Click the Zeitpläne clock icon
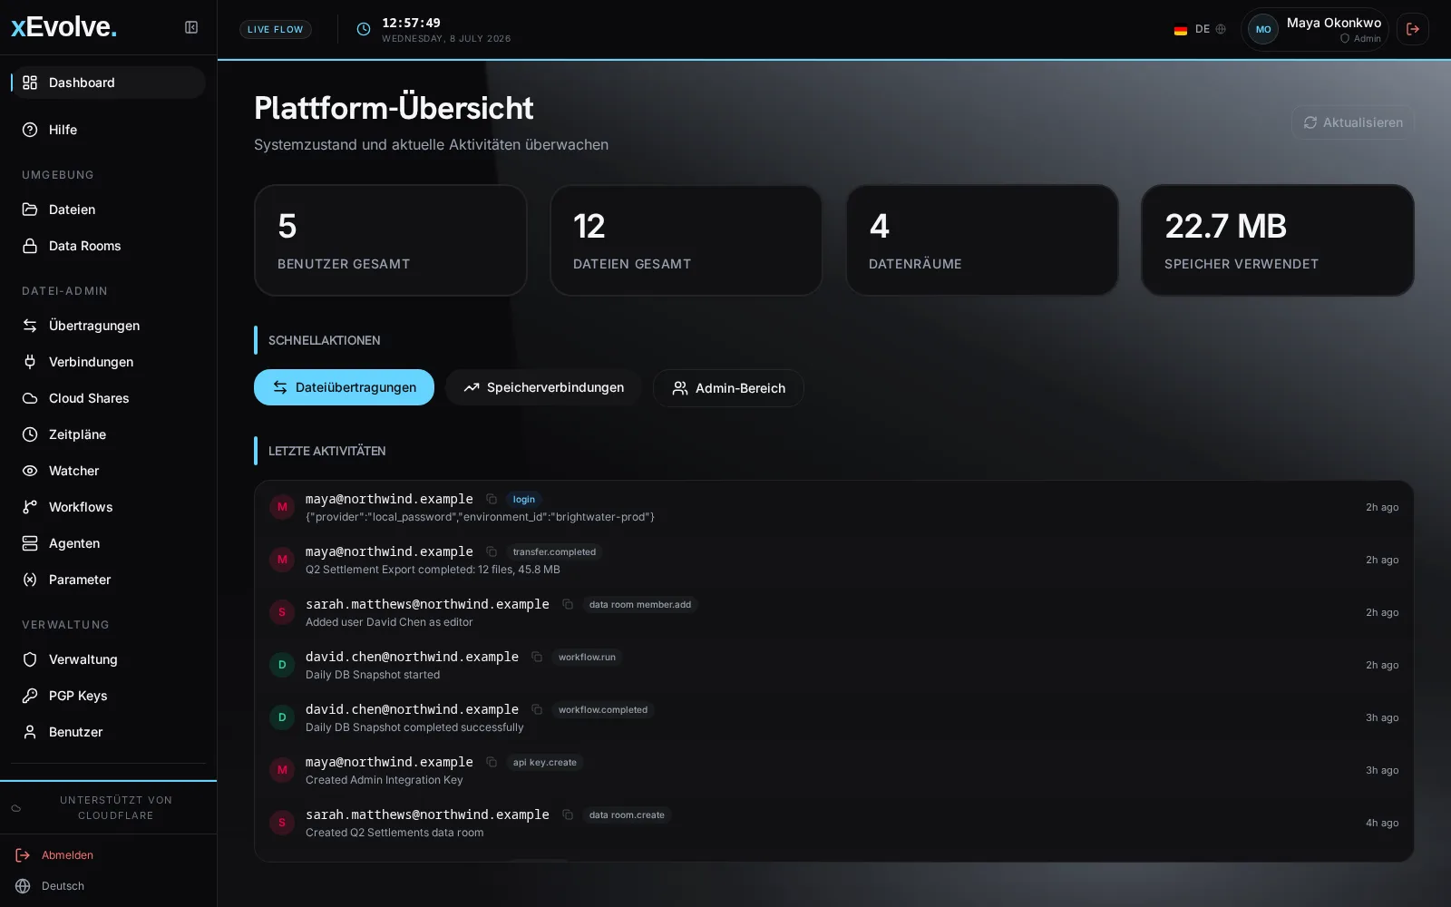 click(30, 434)
